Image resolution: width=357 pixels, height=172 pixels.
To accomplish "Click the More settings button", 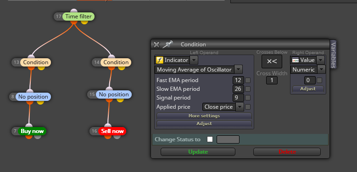I will (204, 116).
